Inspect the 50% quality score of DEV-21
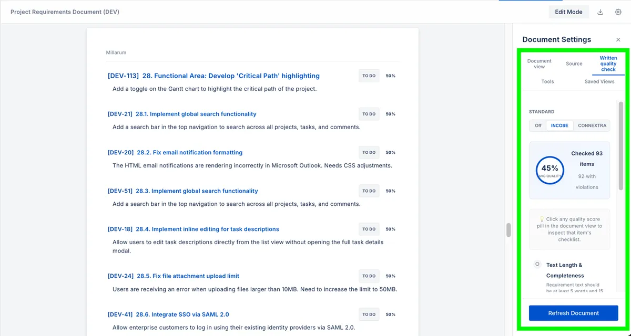Viewport: 631px width, 336px height. tap(391, 114)
